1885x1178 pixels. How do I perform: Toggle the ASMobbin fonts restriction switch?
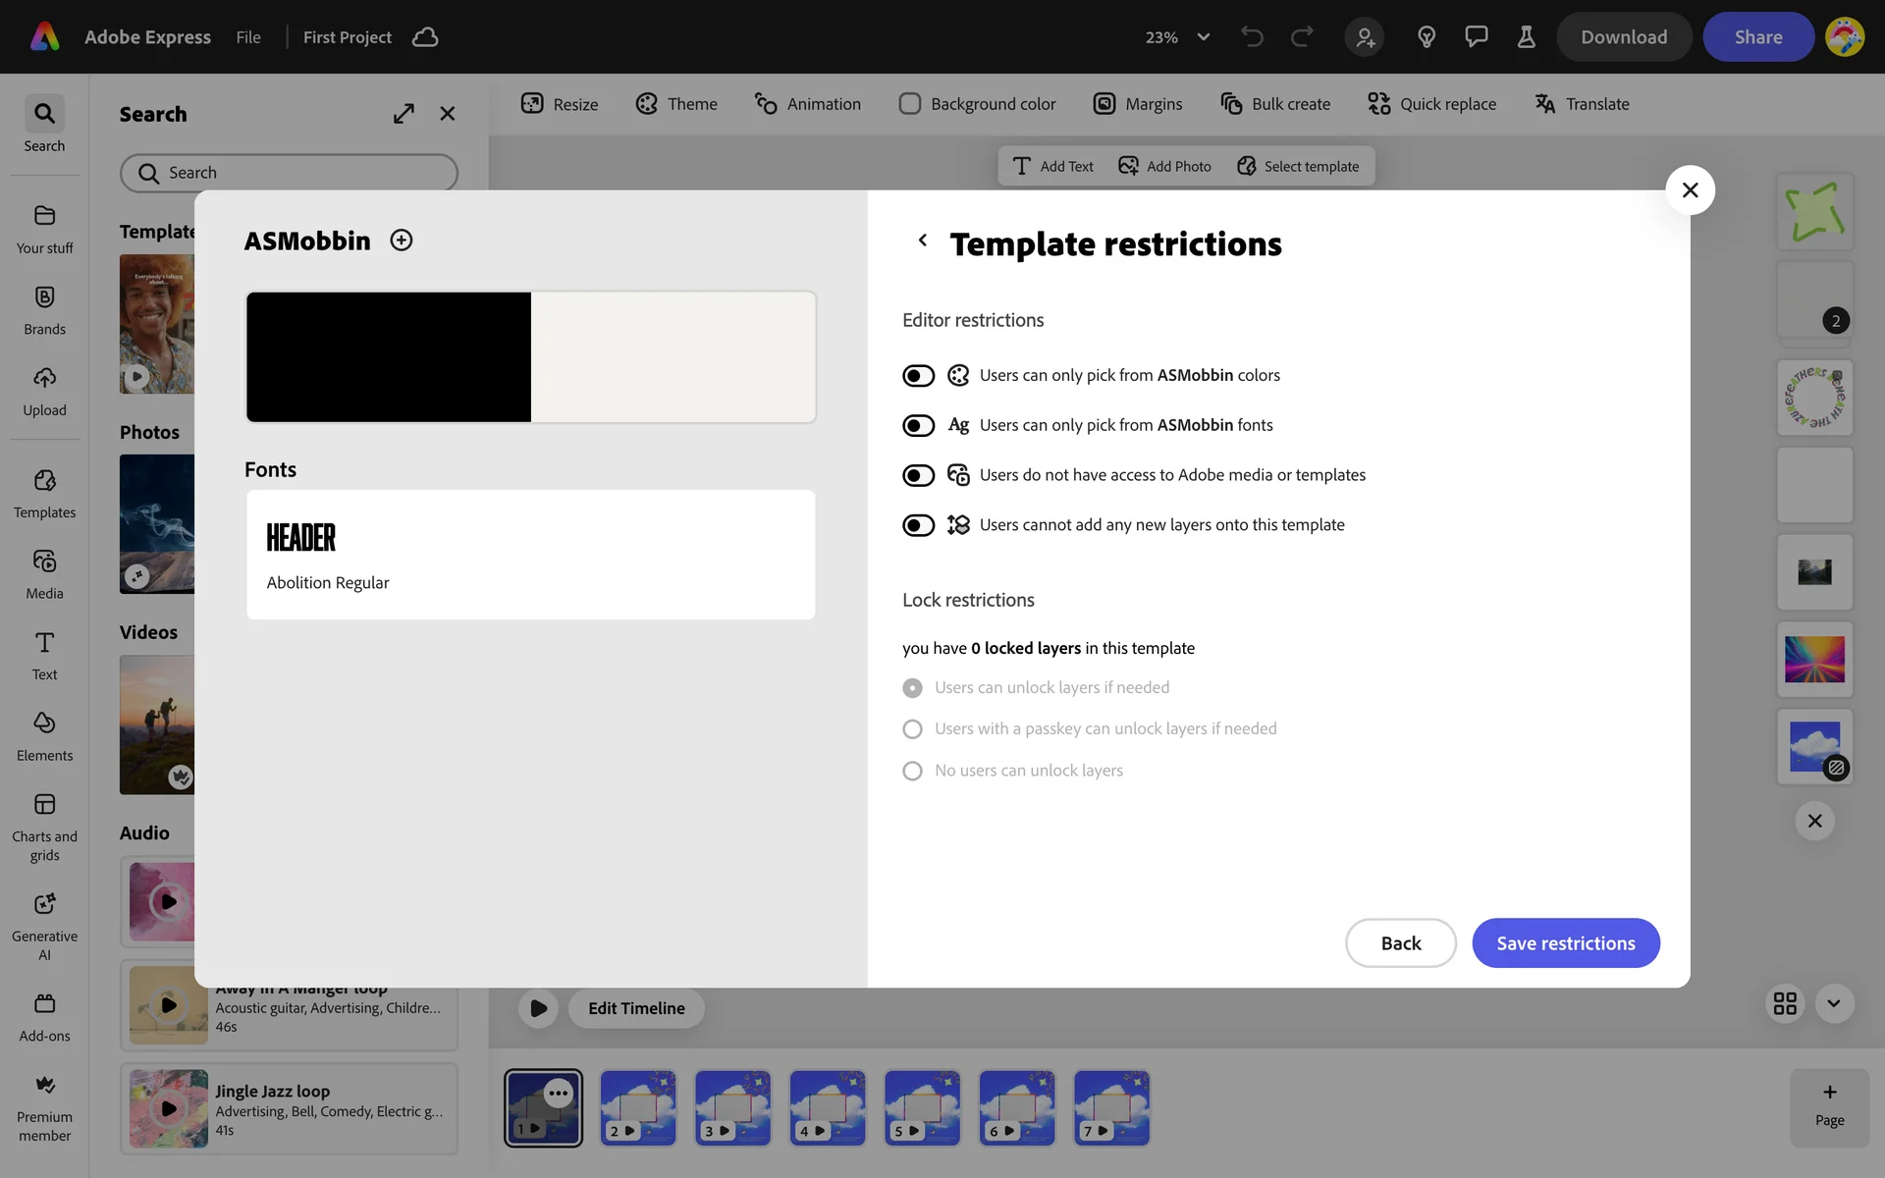(918, 426)
